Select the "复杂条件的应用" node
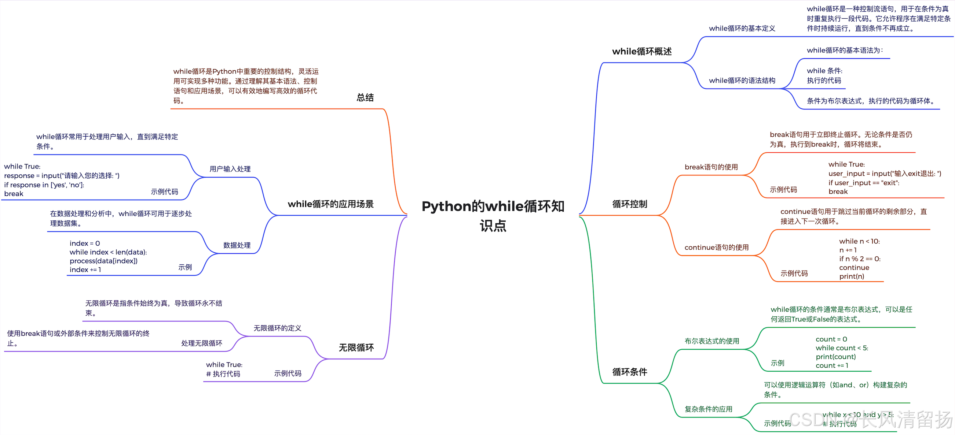The width and height of the screenshot is (955, 435). 708,409
